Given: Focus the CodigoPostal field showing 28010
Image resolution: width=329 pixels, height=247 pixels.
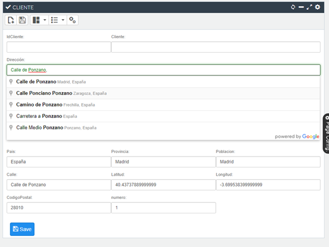Looking at the screenshot, I should pyautogui.click(x=59, y=208).
